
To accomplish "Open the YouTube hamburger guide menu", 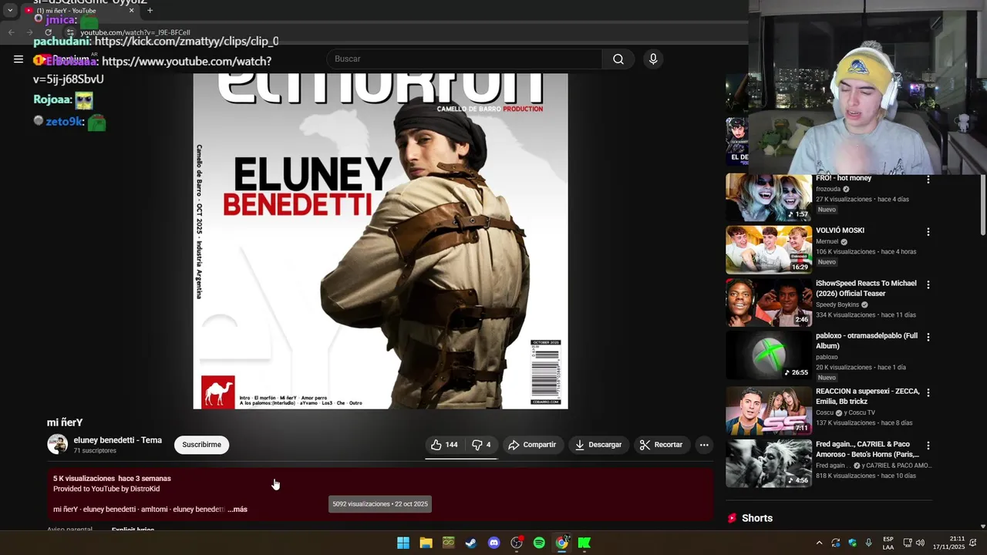I will [19, 59].
